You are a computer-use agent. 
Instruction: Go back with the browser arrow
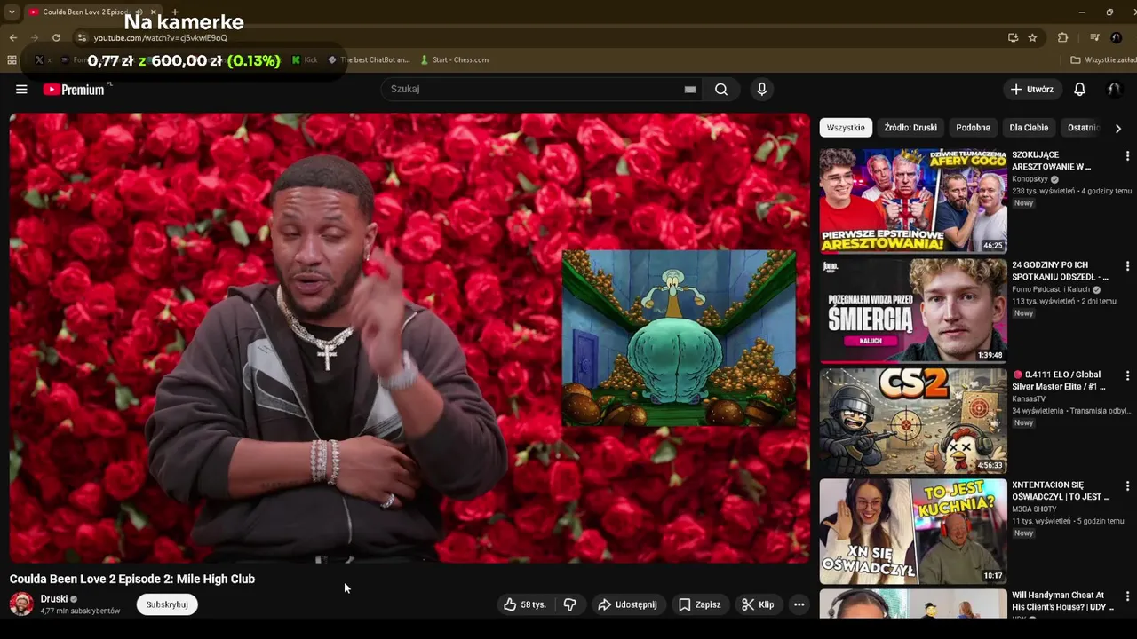tap(13, 37)
